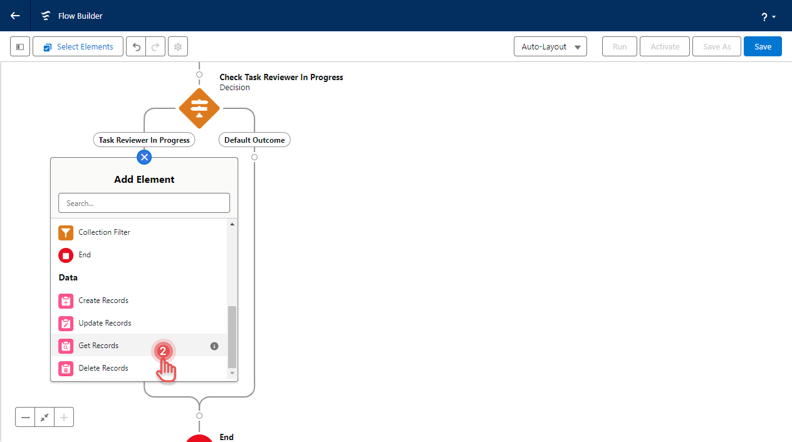This screenshot has width=792, height=442.
Task: Click the back arrow in header
Action: pyautogui.click(x=15, y=16)
